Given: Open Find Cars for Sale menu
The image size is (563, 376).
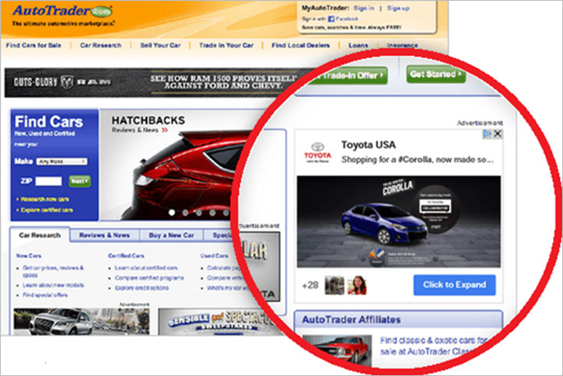Looking at the screenshot, I should (x=33, y=45).
